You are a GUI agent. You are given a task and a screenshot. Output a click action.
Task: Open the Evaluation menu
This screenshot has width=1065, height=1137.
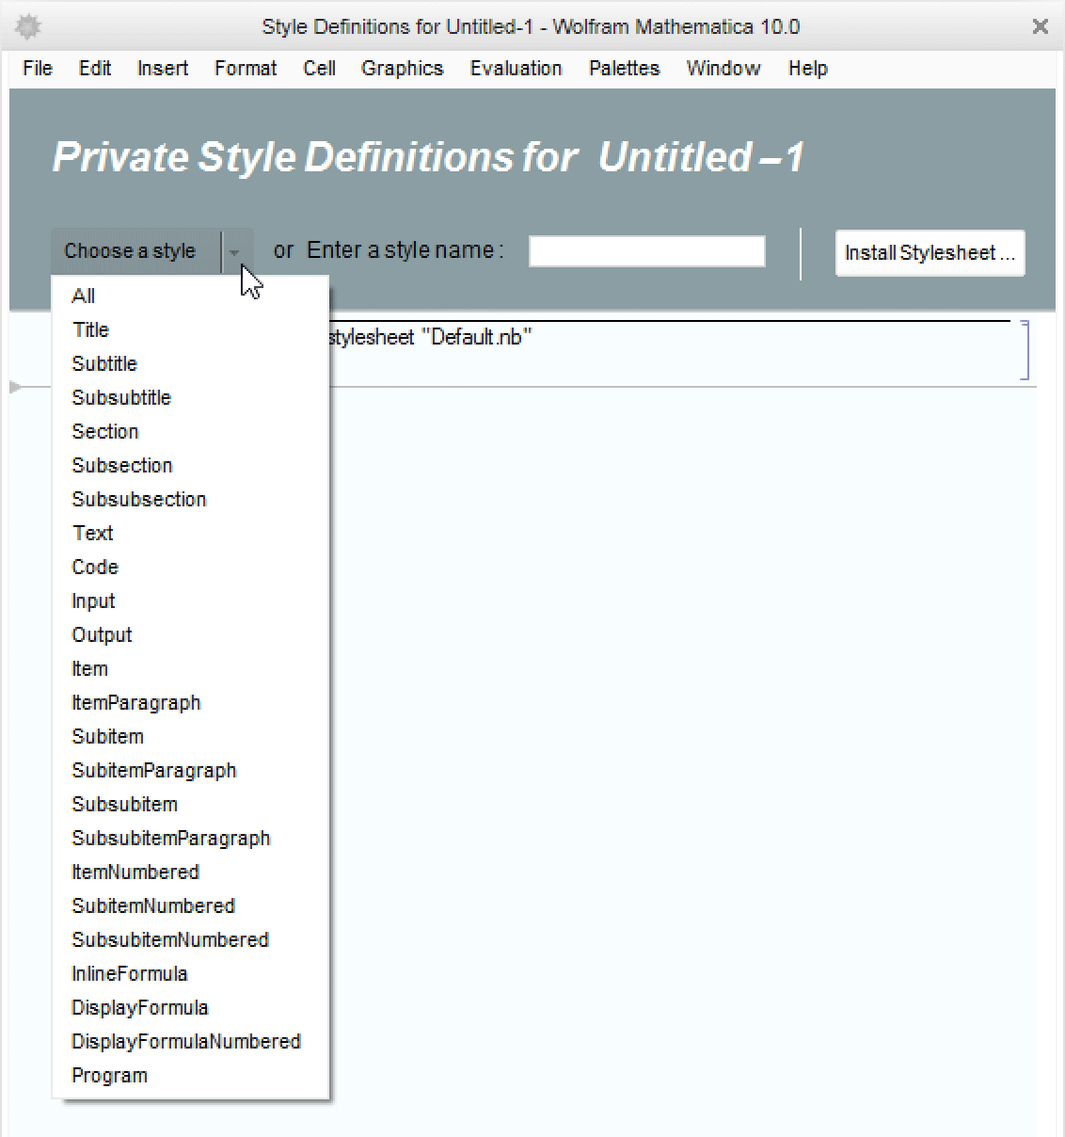pyautogui.click(x=516, y=68)
